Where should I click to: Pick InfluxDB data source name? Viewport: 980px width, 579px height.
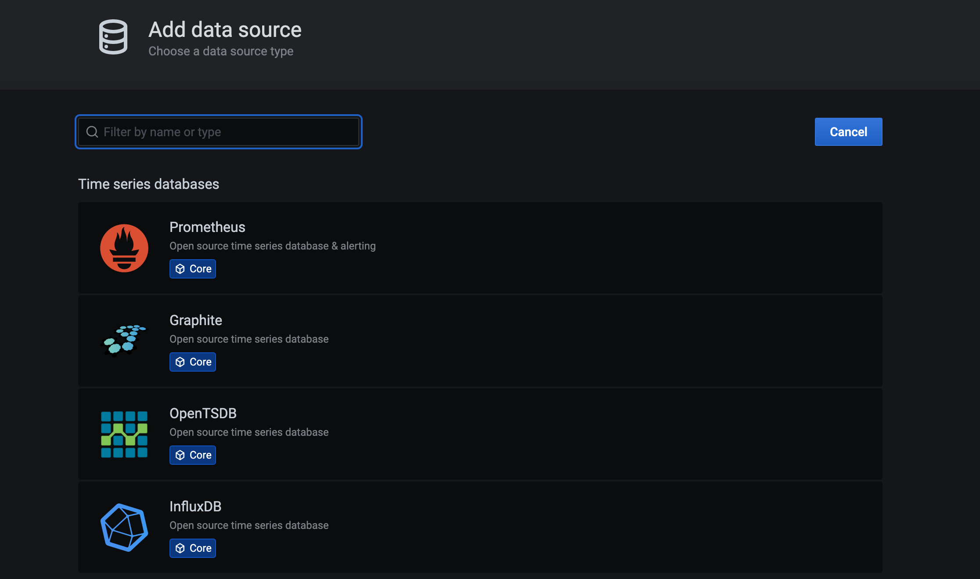[195, 507]
